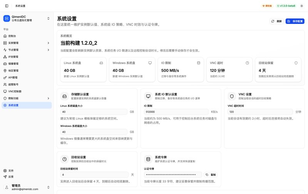
Task: Open 镜像管理 page
Action: click(27, 64)
